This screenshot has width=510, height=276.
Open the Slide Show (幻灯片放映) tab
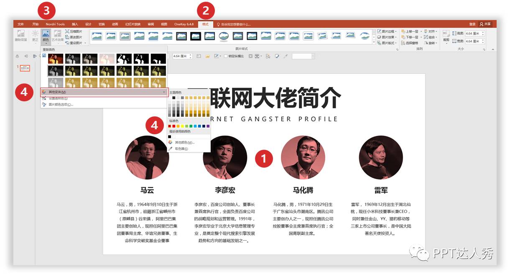coord(133,24)
